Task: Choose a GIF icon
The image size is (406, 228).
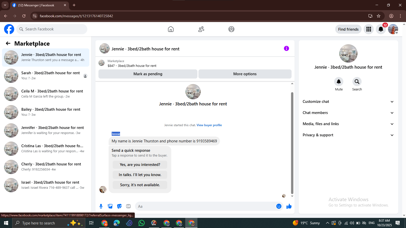Action: click(x=128, y=206)
